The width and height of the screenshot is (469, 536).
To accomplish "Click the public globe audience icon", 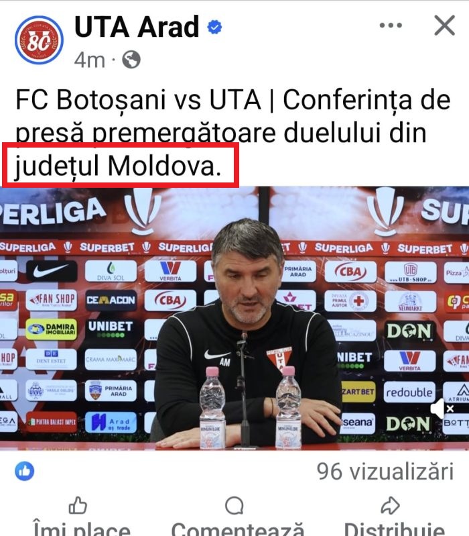I will coord(131,60).
